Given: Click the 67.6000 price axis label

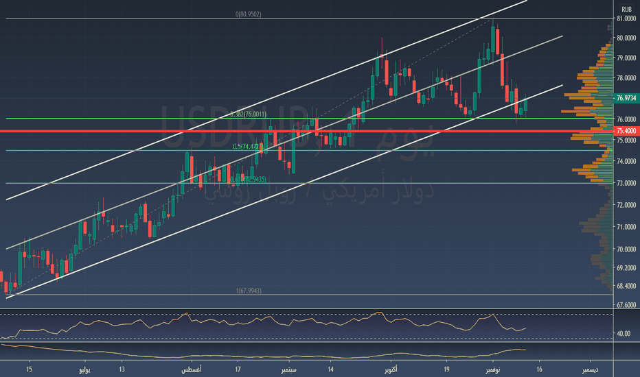Looking at the screenshot, I should 626,305.
